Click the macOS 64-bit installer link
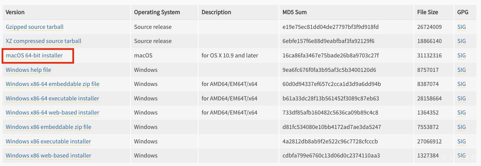The height and width of the screenshot is (166, 481). tap(34, 55)
